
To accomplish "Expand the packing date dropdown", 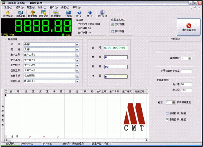I will click(x=77, y=76).
